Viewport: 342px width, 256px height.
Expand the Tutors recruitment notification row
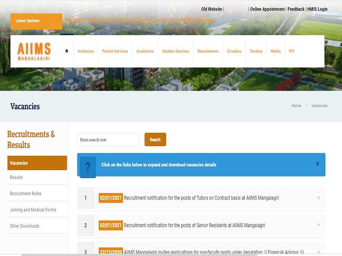(318, 198)
